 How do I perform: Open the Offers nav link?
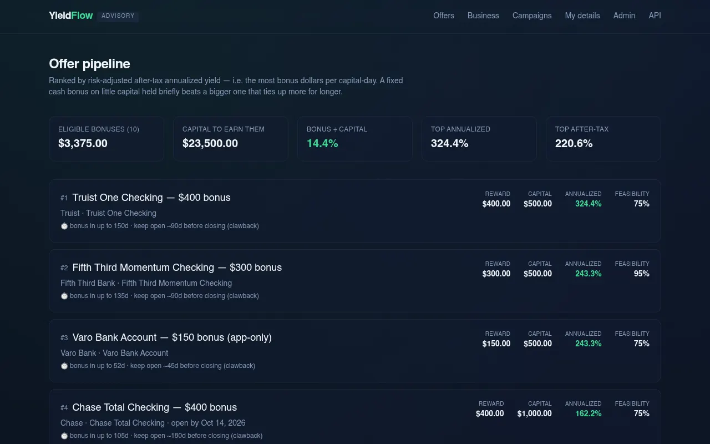(x=444, y=16)
